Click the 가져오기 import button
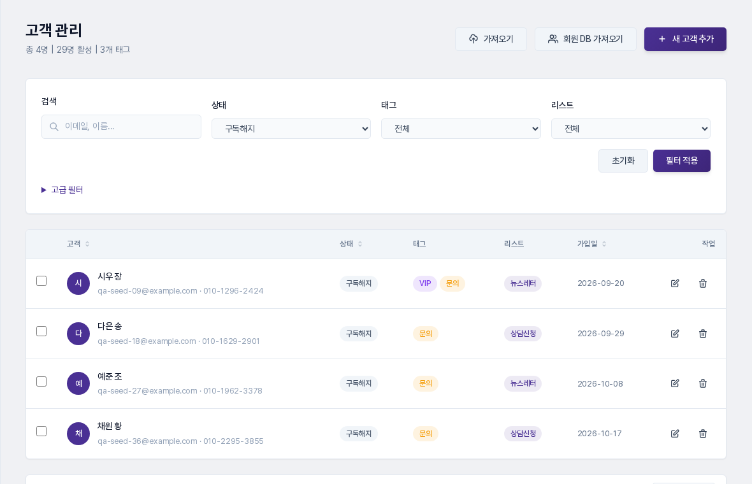Screen dimensions: 752x484 click(491, 39)
